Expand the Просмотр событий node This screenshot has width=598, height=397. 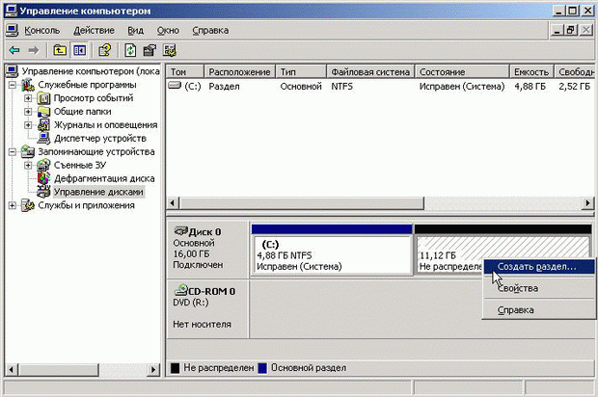pos(28,98)
